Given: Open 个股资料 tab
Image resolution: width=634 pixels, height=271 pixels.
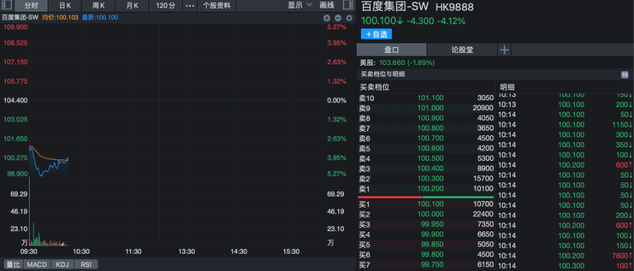Looking at the screenshot, I should (217, 6).
